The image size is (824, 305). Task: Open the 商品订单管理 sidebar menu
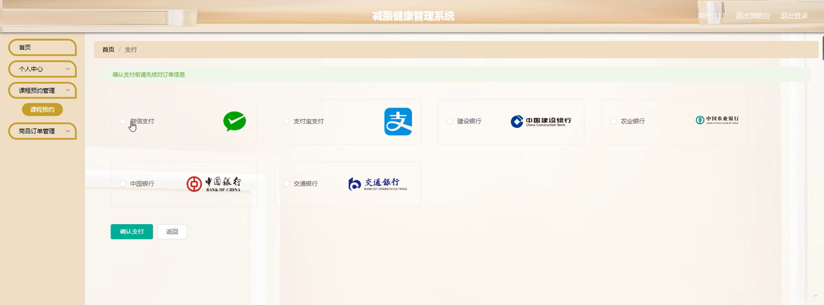[x=42, y=131]
